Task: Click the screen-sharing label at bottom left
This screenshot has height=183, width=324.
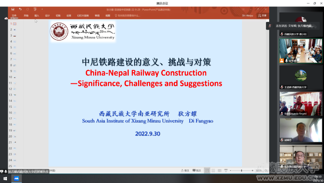Action: coord(25,172)
